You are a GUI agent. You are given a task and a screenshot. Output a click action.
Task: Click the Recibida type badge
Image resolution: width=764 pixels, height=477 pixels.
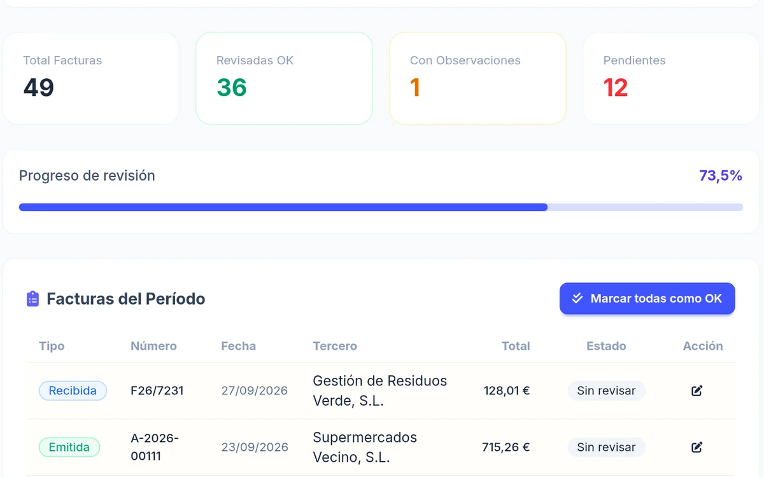(x=73, y=391)
